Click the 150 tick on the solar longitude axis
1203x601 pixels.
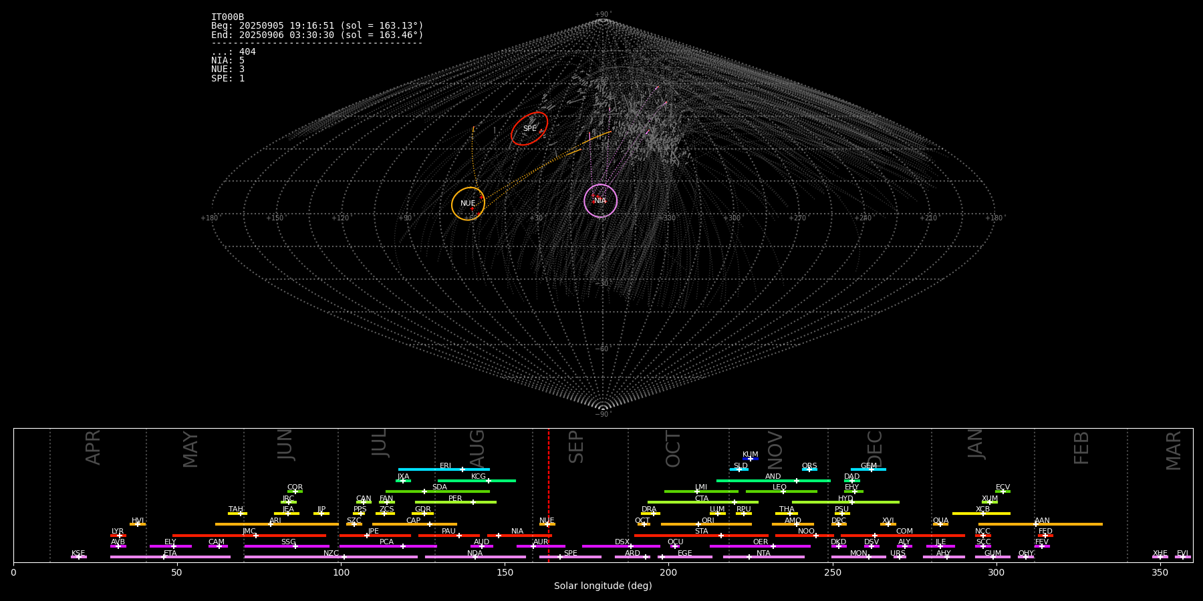505,572
